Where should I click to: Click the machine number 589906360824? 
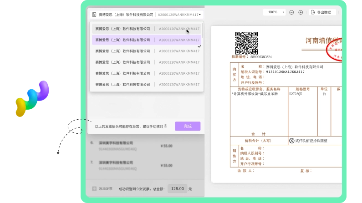(261, 57)
